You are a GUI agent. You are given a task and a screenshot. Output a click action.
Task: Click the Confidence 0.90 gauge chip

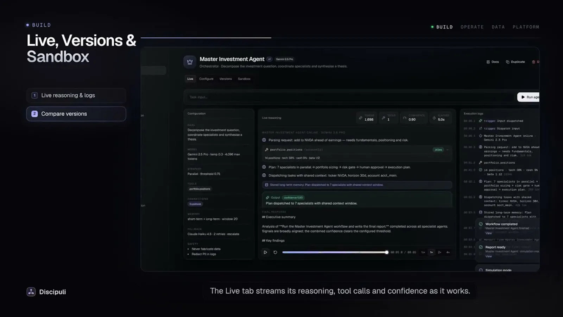[x=414, y=118]
